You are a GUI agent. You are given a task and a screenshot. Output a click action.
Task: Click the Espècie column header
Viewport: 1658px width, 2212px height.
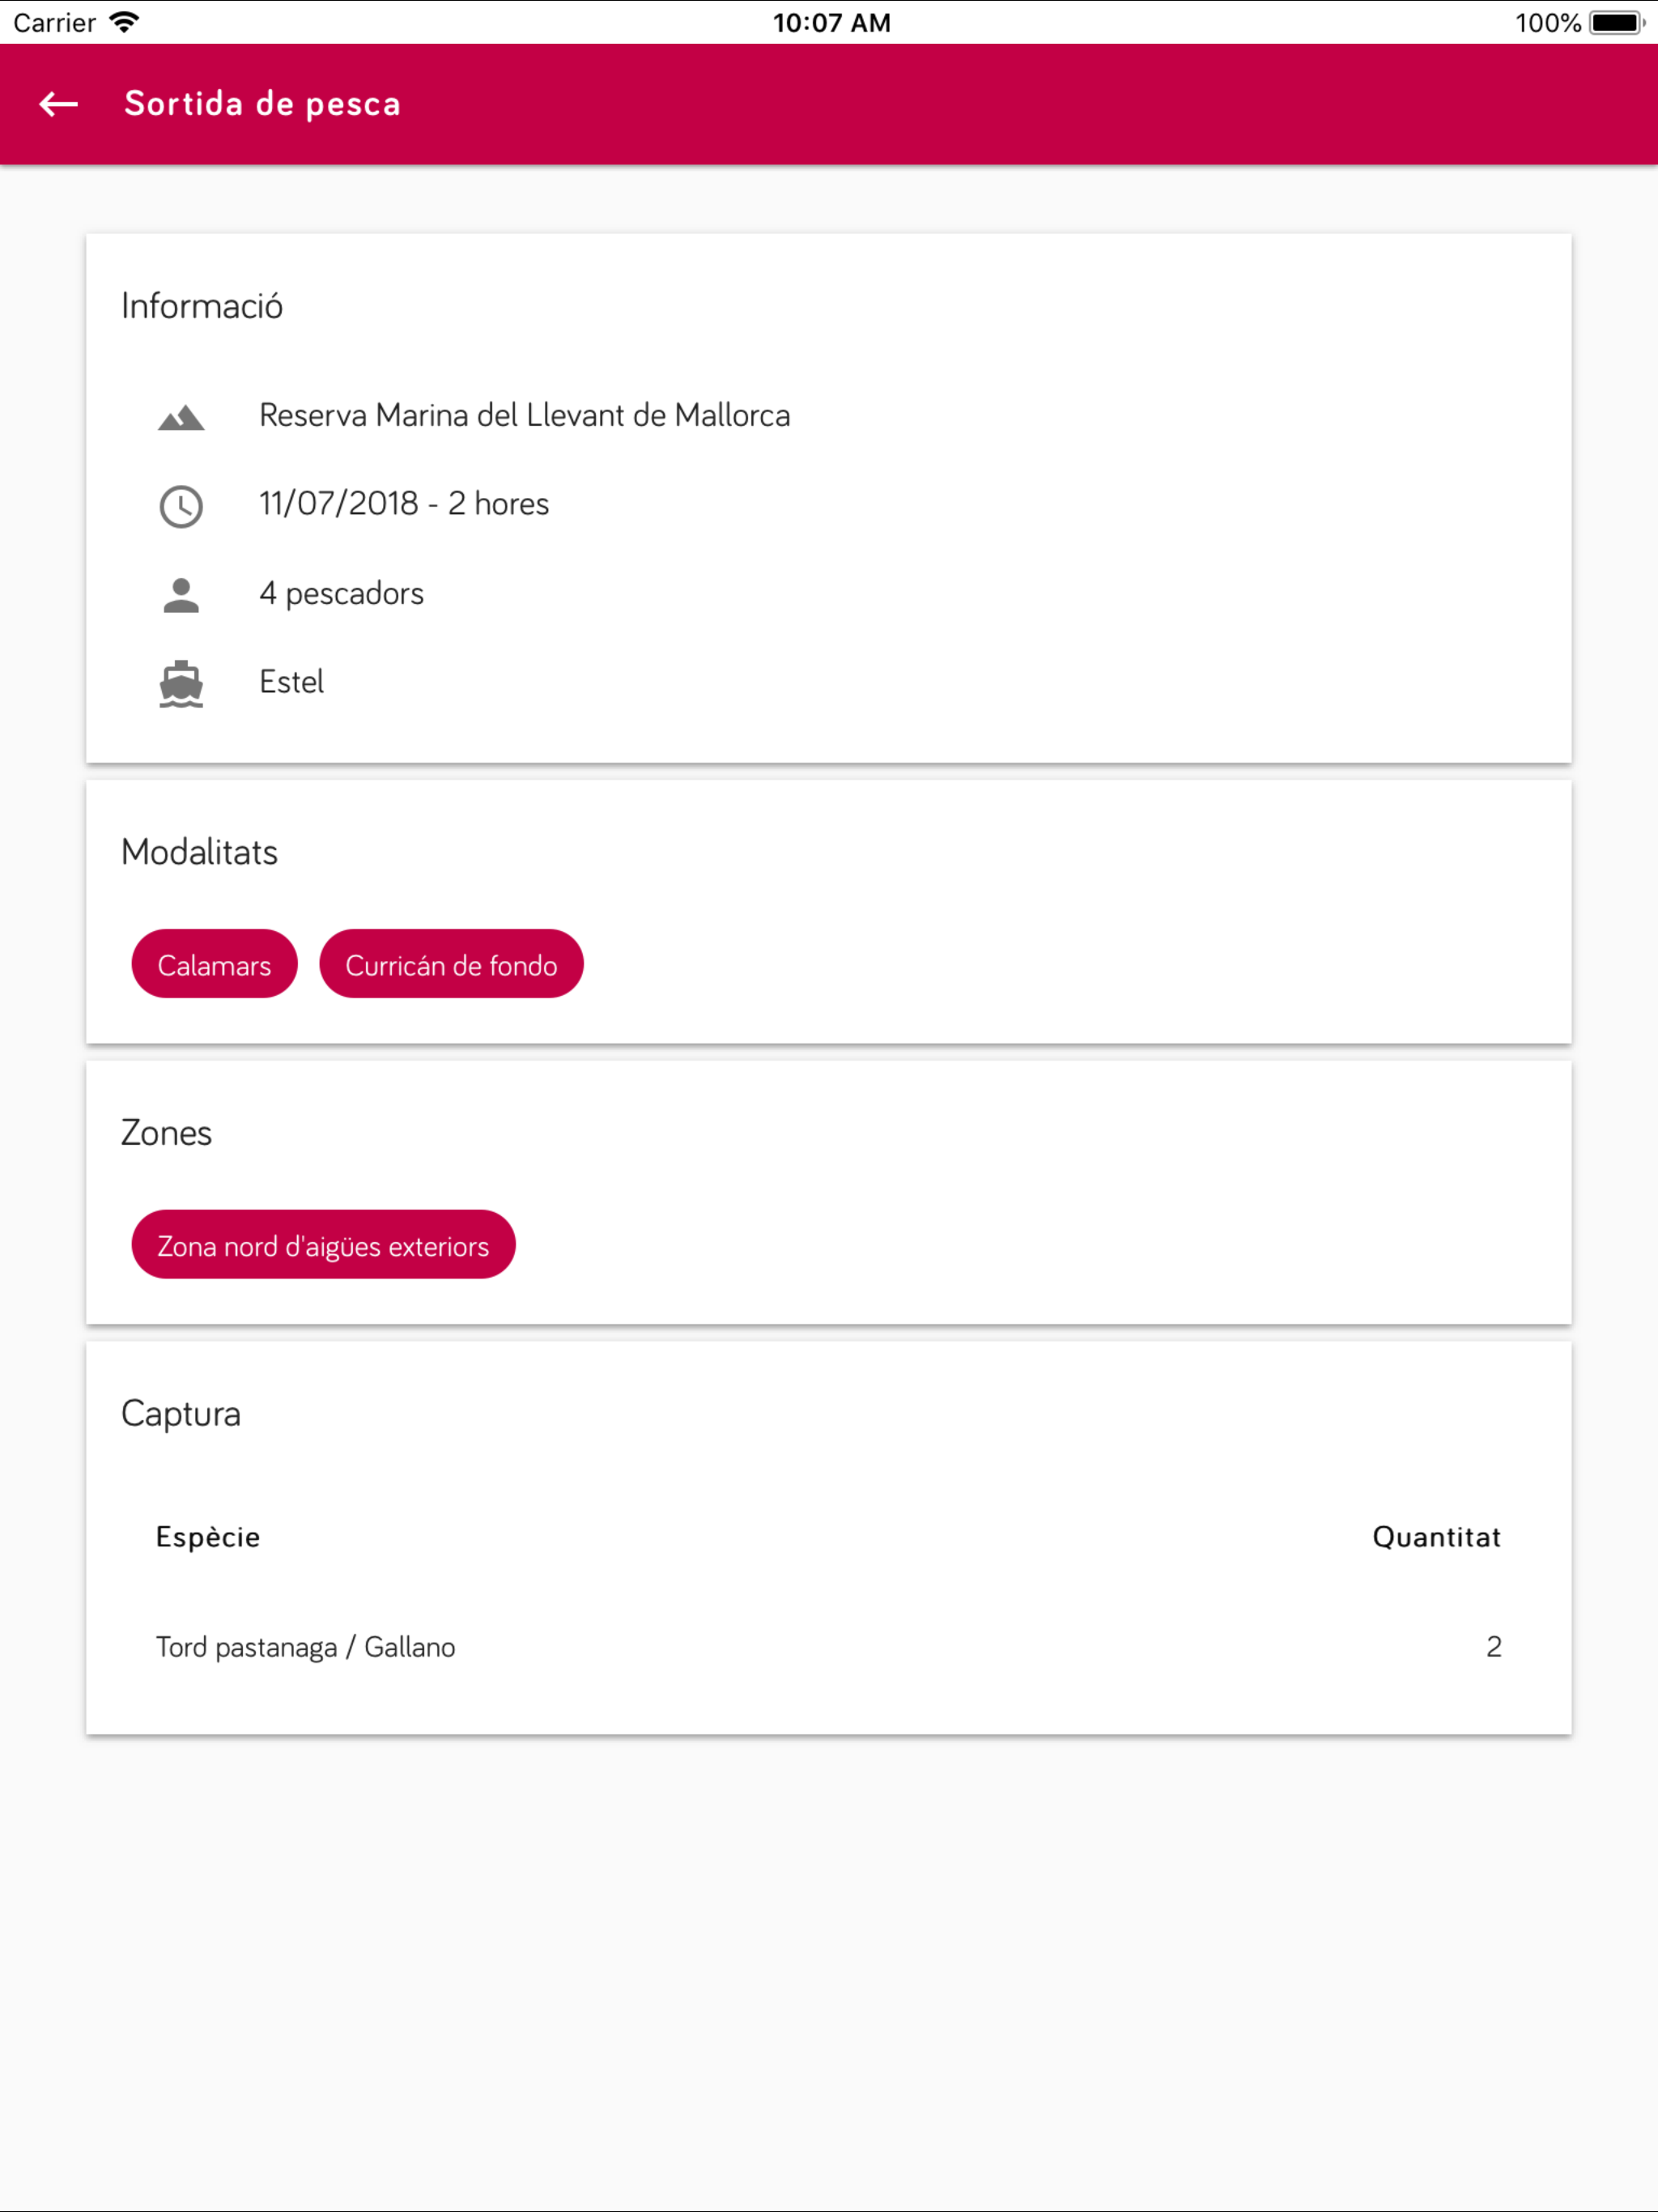(208, 1537)
